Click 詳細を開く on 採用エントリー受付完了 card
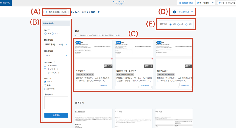236x128 pixels. point(145,85)
